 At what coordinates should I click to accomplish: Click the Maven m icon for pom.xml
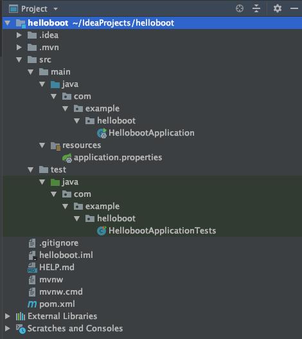pyautogui.click(x=32, y=304)
